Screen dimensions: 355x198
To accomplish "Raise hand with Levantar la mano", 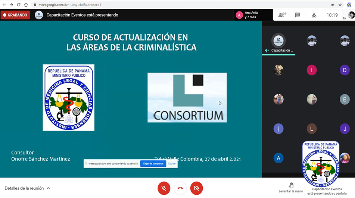I will click(x=291, y=188).
